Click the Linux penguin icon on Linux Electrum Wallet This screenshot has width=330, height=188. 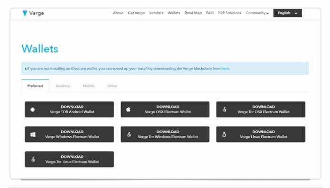pos(224,134)
